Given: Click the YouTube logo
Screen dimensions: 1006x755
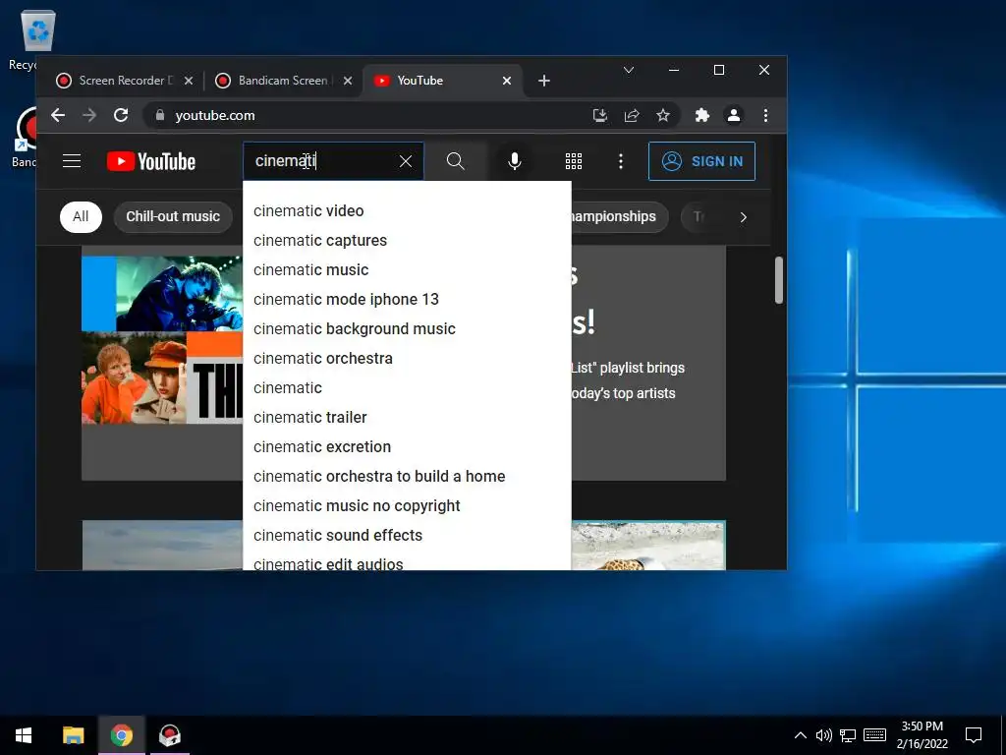Looking at the screenshot, I should click(150, 161).
